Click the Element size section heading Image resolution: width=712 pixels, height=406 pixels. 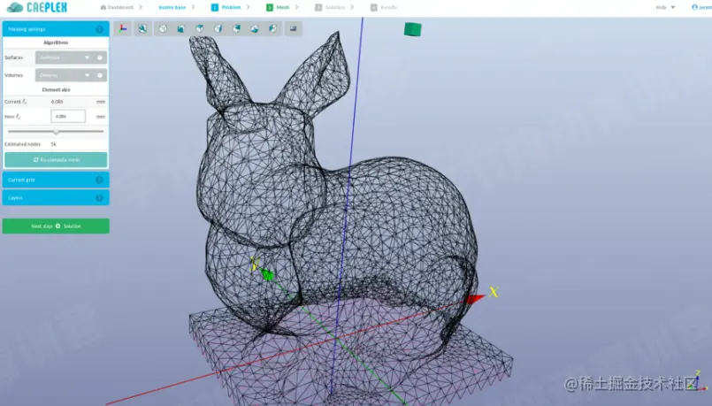coord(56,90)
